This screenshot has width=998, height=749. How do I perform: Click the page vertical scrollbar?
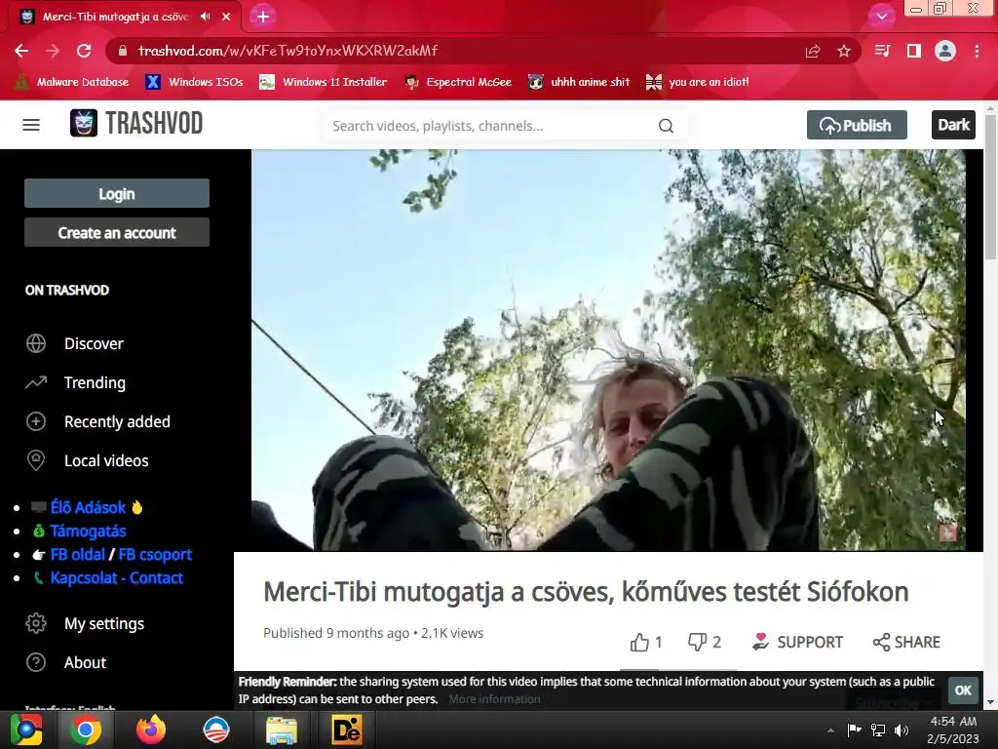point(990,188)
